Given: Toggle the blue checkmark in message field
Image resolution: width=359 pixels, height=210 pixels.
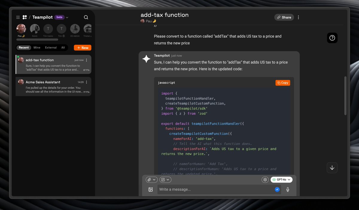Looking at the screenshot, I should click(x=277, y=189).
